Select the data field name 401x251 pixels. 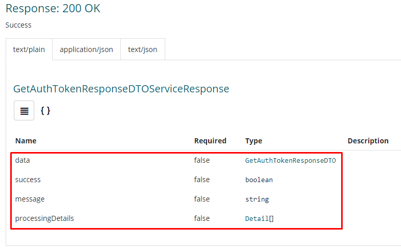[23, 160]
